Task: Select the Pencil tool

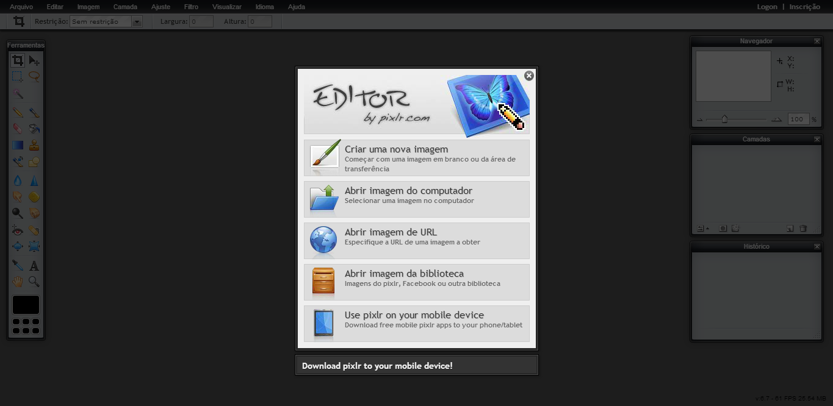Action: 18,112
